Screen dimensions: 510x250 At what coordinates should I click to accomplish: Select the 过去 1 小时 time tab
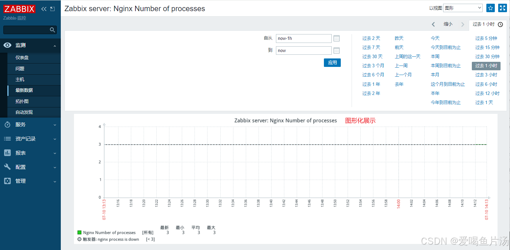click(488, 24)
